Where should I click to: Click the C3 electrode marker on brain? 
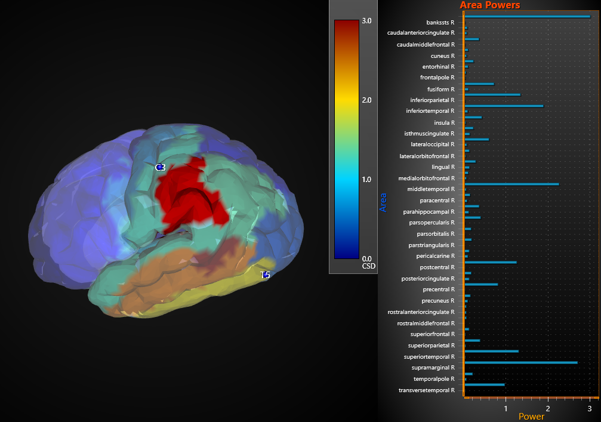[160, 168]
